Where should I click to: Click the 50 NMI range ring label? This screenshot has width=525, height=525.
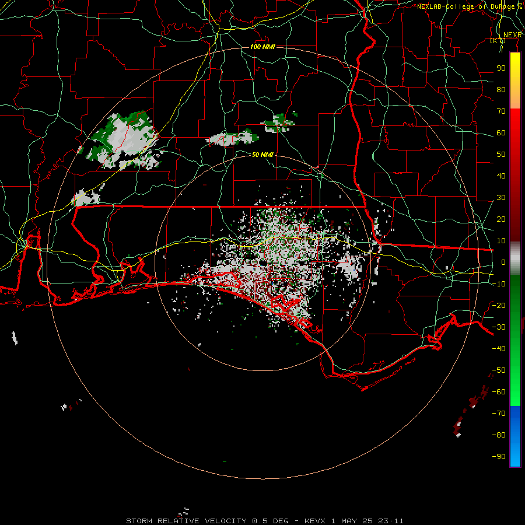click(262, 155)
